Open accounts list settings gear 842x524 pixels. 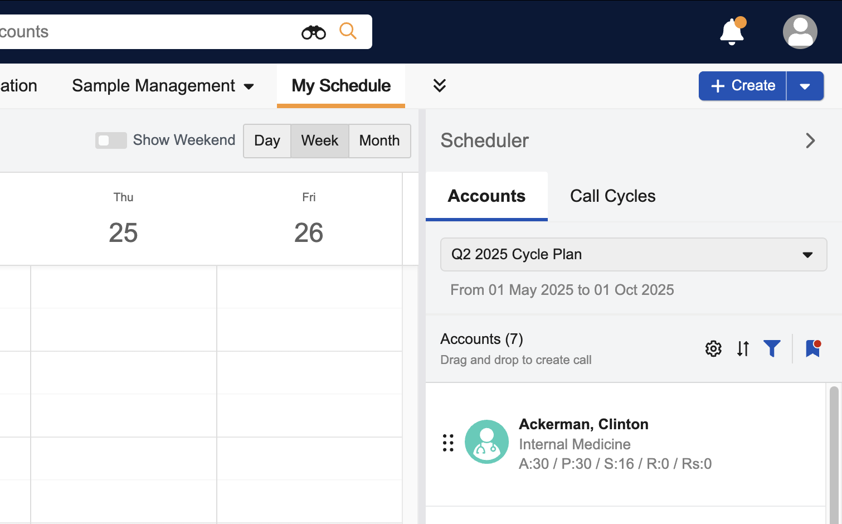(x=713, y=348)
